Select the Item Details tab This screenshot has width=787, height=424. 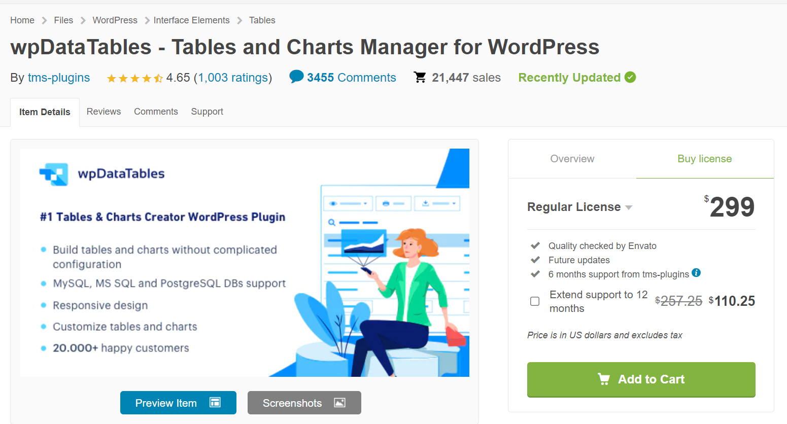(45, 112)
